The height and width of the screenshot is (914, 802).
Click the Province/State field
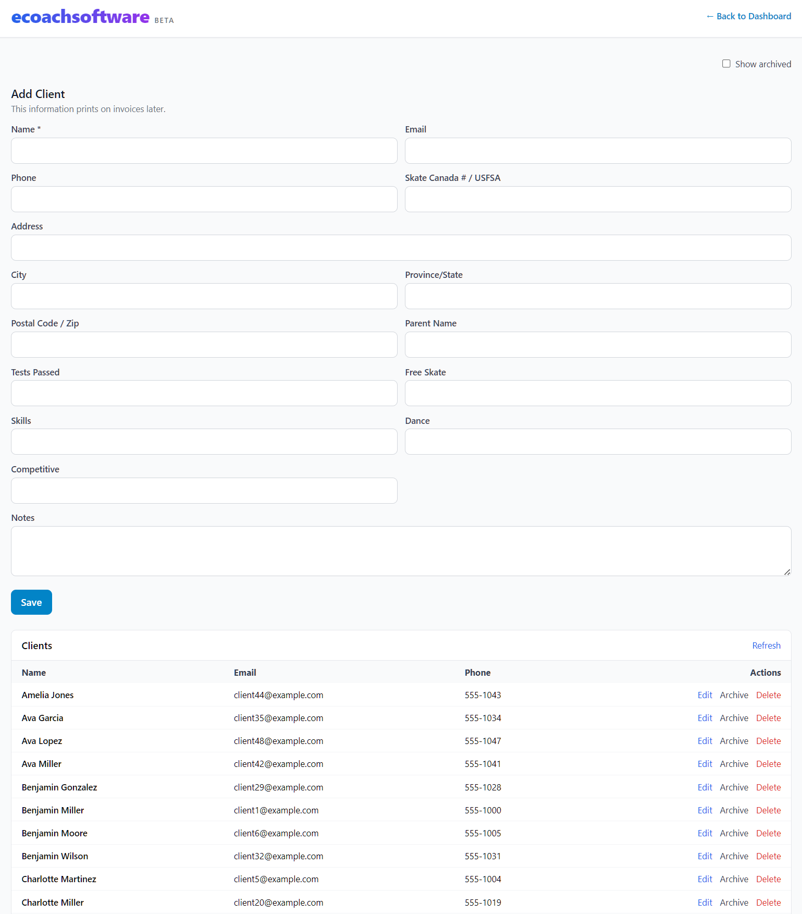(x=598, y=296)
